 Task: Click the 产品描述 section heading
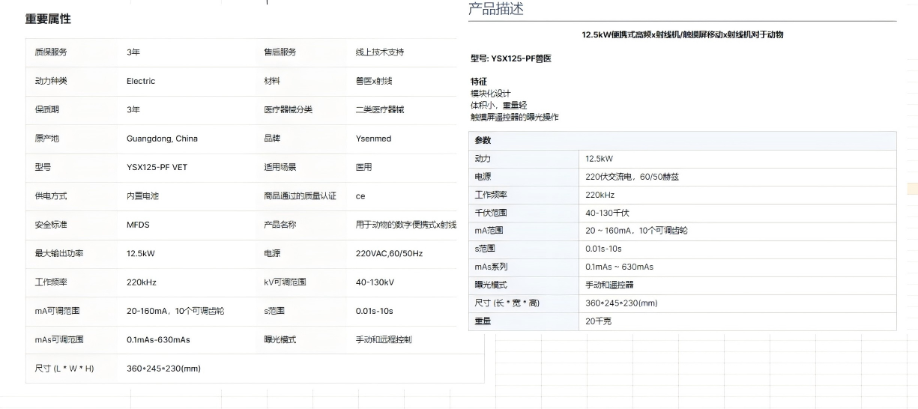pos(495,10)
